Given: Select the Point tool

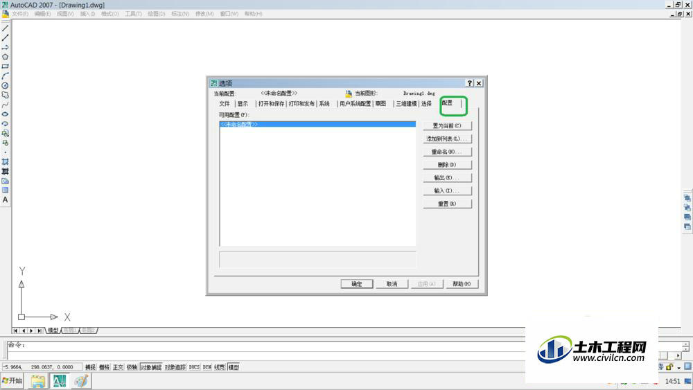Looking at the screenshot, I should tap(6, 152).
